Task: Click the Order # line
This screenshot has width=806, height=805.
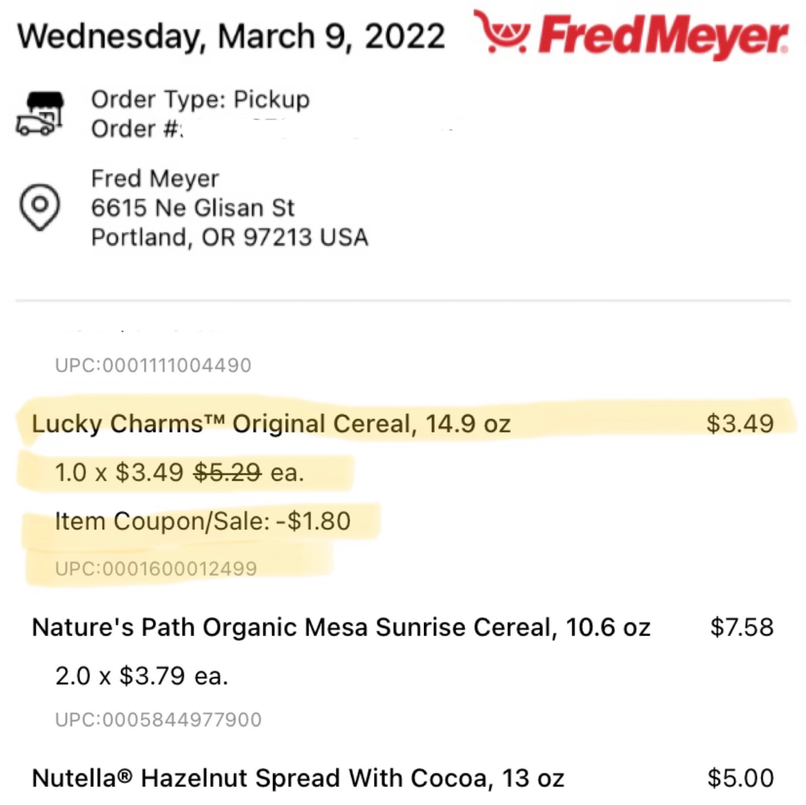Action: 137,129
